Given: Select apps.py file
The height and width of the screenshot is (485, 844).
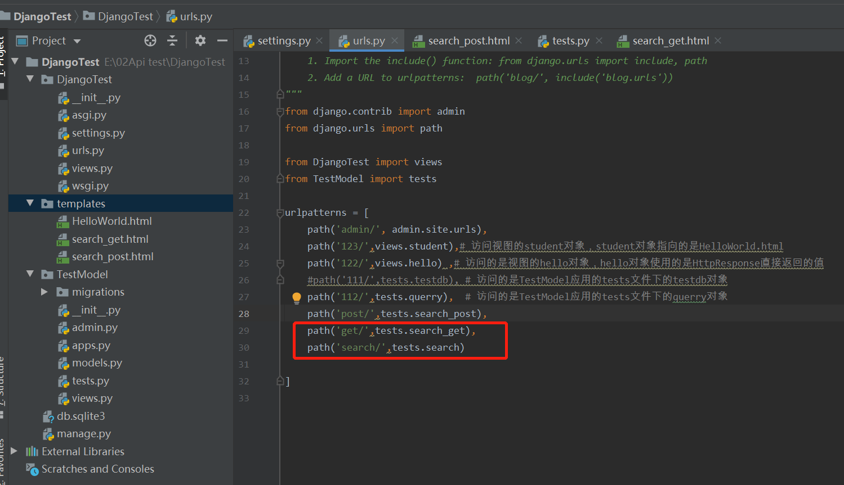Looking at the screenshot, I should pyautogui.click(x=91, y=345).
